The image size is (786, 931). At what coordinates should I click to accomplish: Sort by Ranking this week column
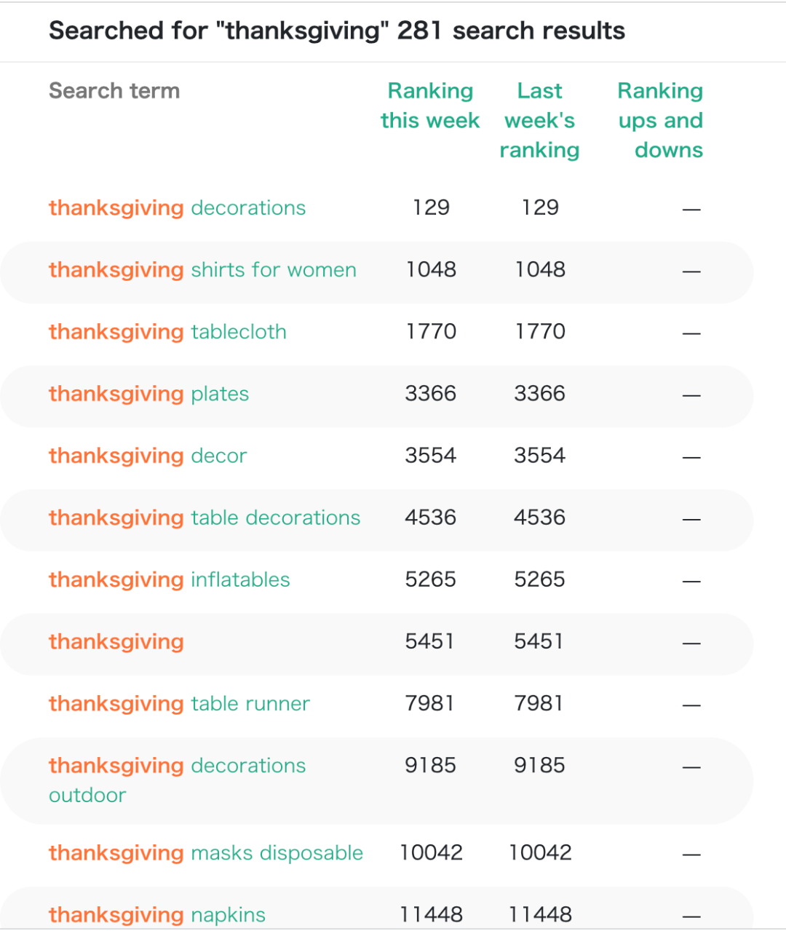[x=430, y=106]
